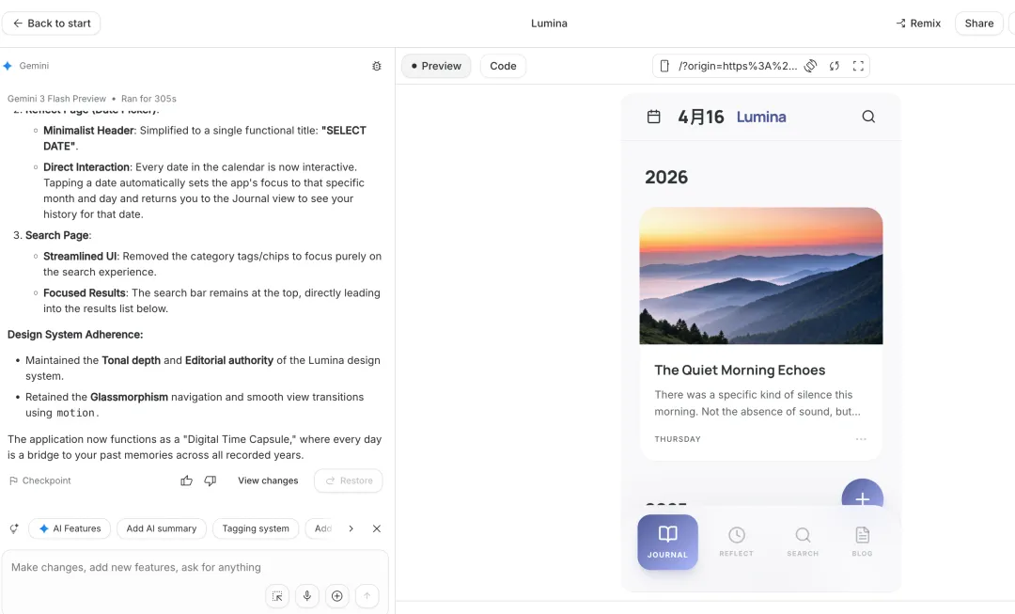The width and height of the screenshot is (1015, 614).
Task: Click the Restore button
Action: pyautogui.click(x=349, y=480)
